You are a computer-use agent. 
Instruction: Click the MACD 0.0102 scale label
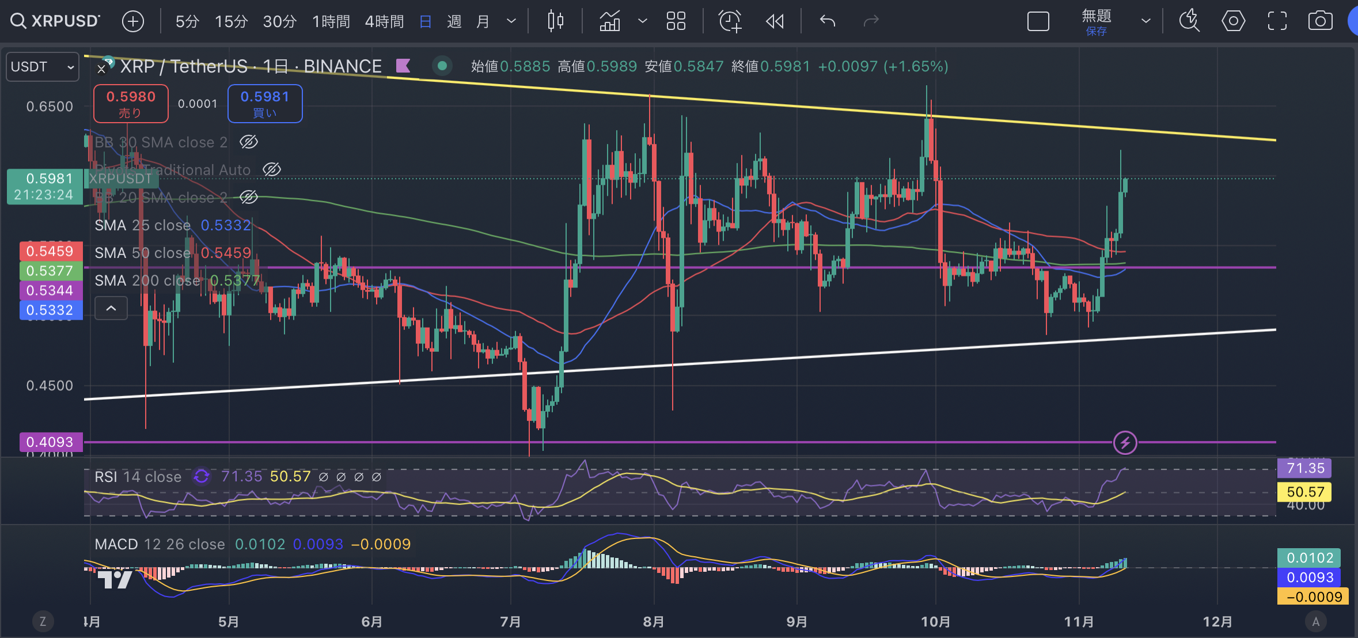click(1309, 558)
